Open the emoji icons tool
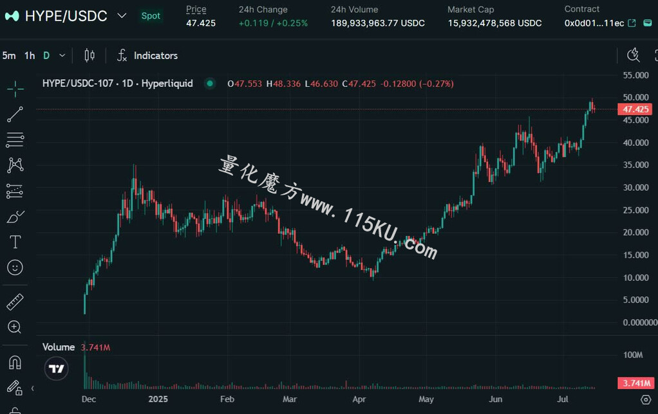This screenshot has height=414, width=658. [x=15, y=267]
